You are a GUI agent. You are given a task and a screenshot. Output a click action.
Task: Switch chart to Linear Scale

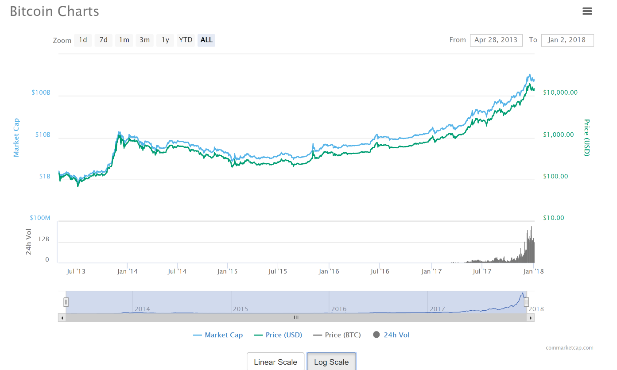pyautogui.click(x=276, y=362)
